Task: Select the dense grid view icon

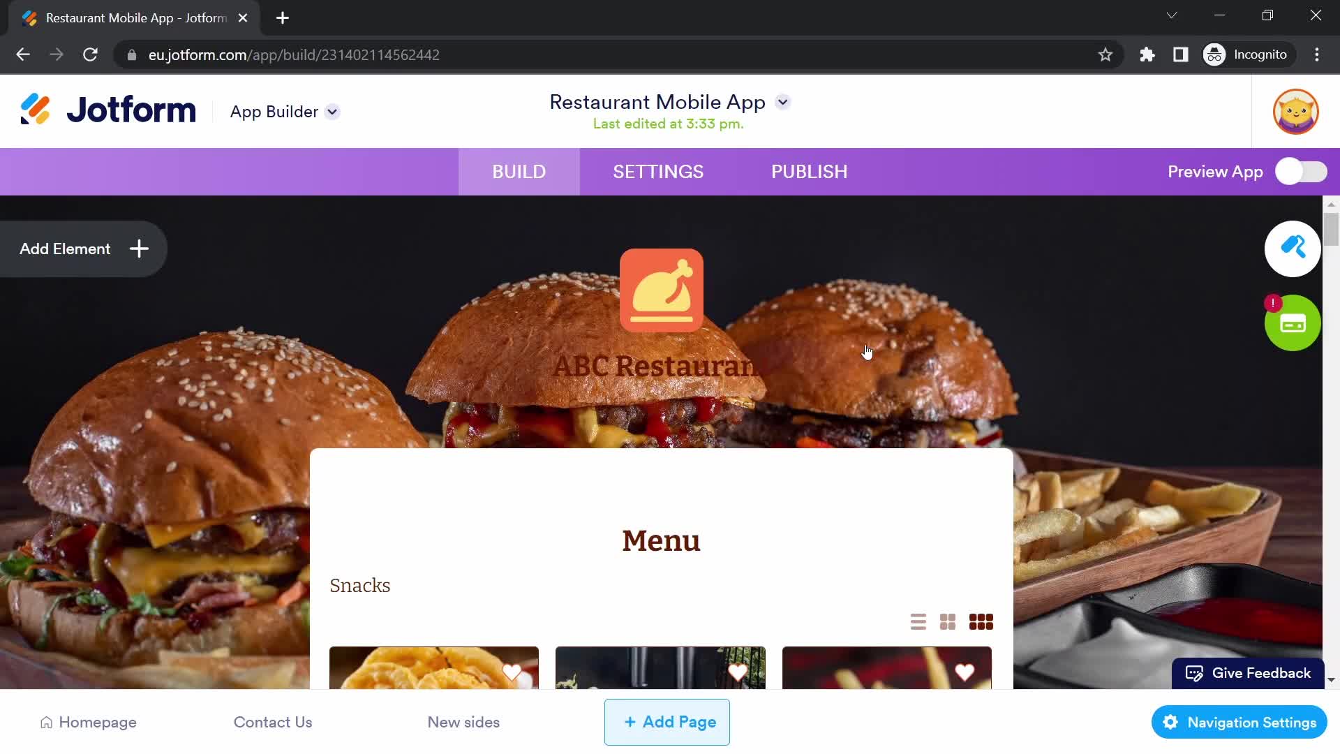Action: [980, 621]
